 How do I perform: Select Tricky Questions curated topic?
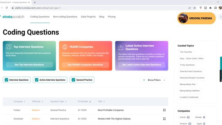(x=187, y=65)
